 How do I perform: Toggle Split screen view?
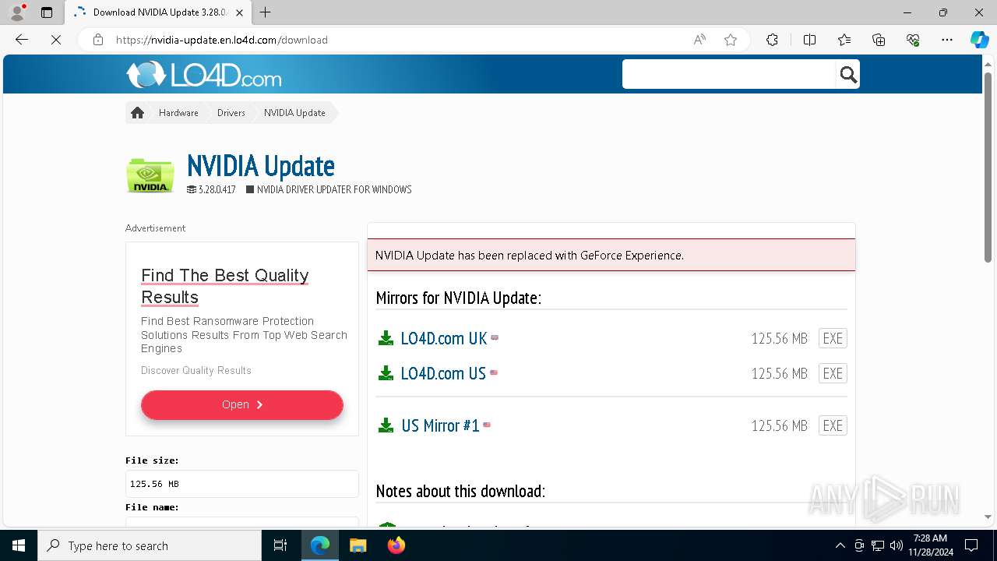point(809,40)
